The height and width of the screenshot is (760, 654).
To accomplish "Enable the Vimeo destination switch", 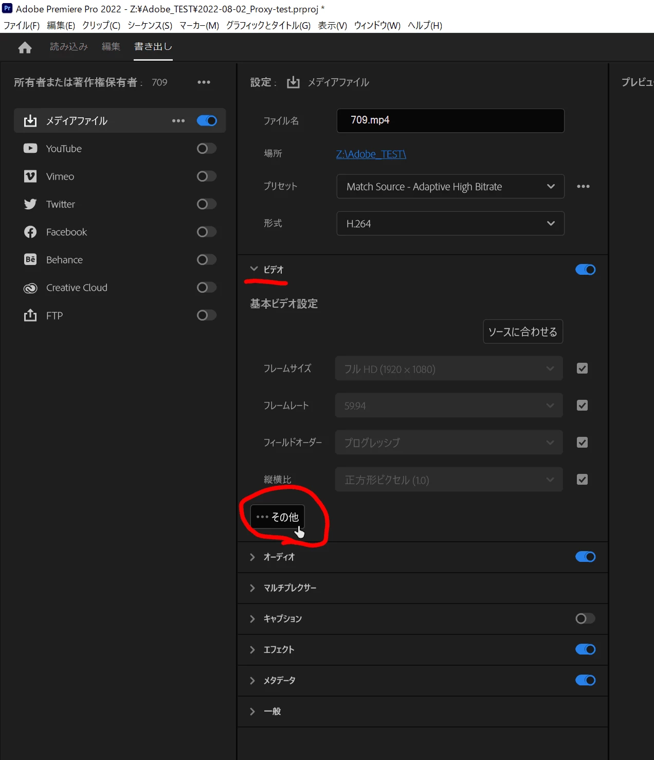I will click(207, 176).
